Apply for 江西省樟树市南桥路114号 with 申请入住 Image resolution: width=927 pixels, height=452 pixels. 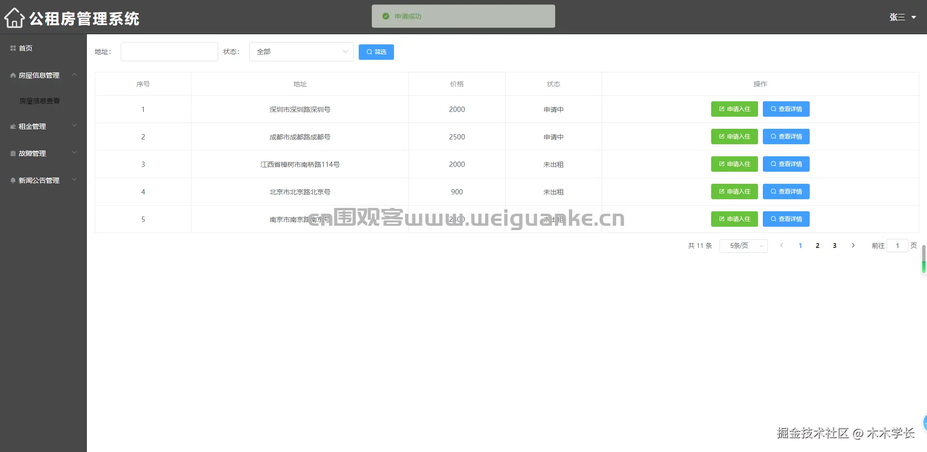[x=734, y=164]
